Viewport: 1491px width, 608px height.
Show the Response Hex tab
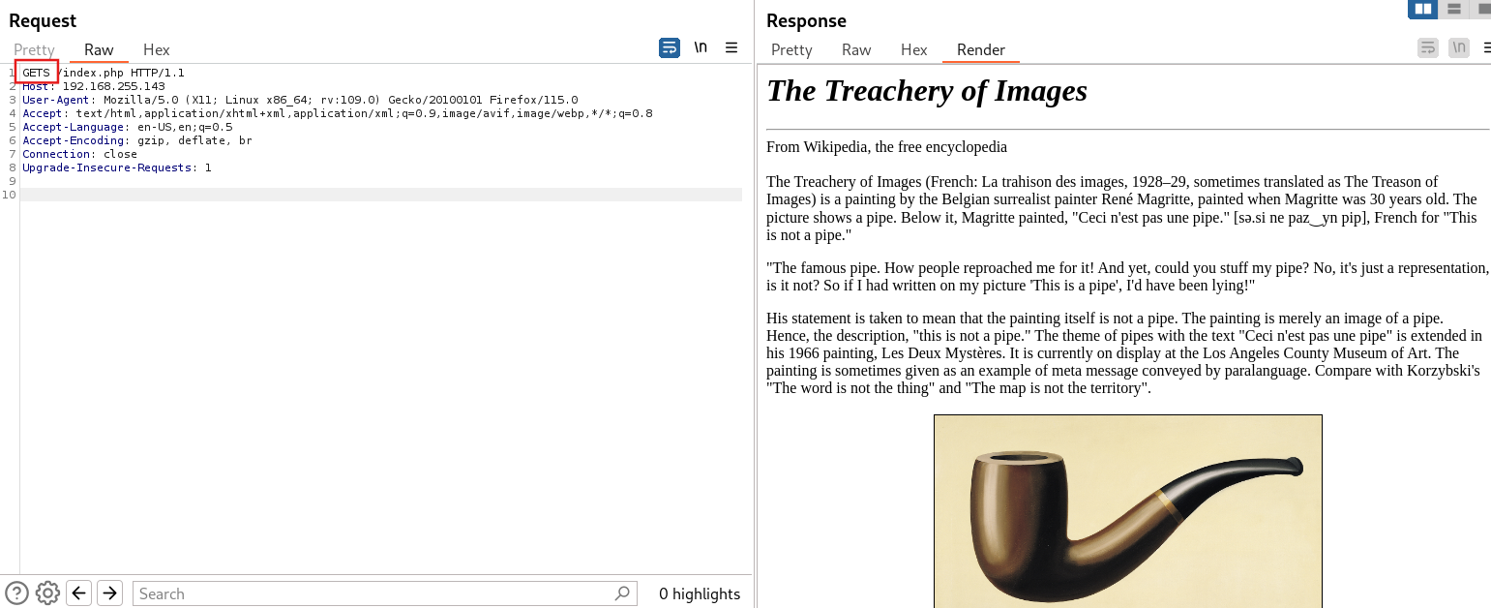click(x=914, y=49)
